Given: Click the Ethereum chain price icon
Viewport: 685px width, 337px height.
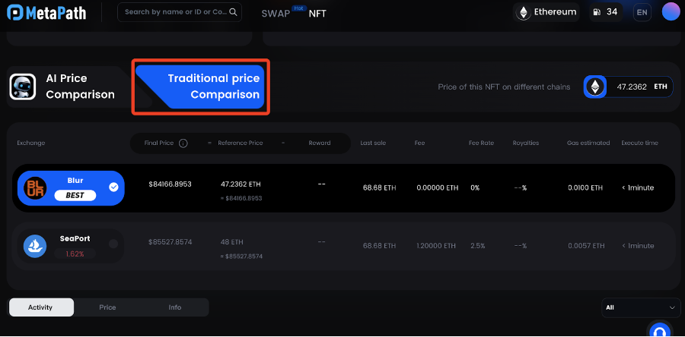Looking at the screenshot, I should pyautogui.click(x=595, y=87).
